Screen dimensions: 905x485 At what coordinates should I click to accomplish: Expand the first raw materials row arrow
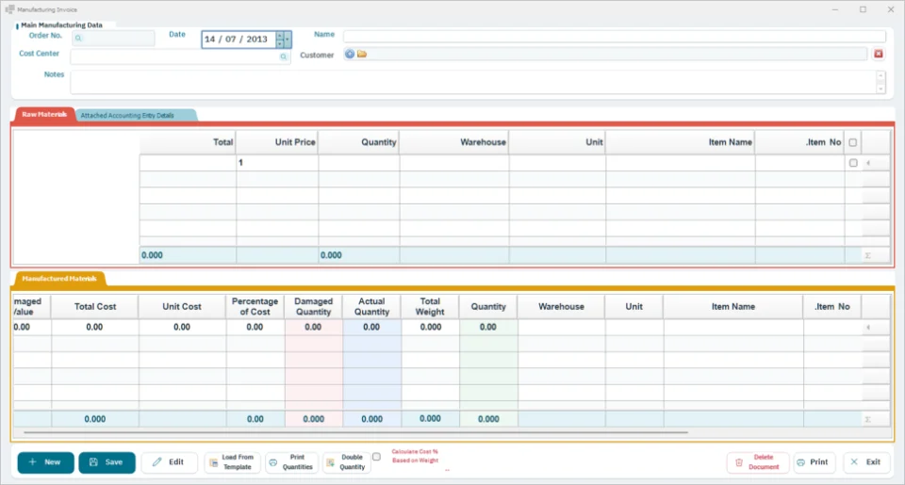point(868,163)
